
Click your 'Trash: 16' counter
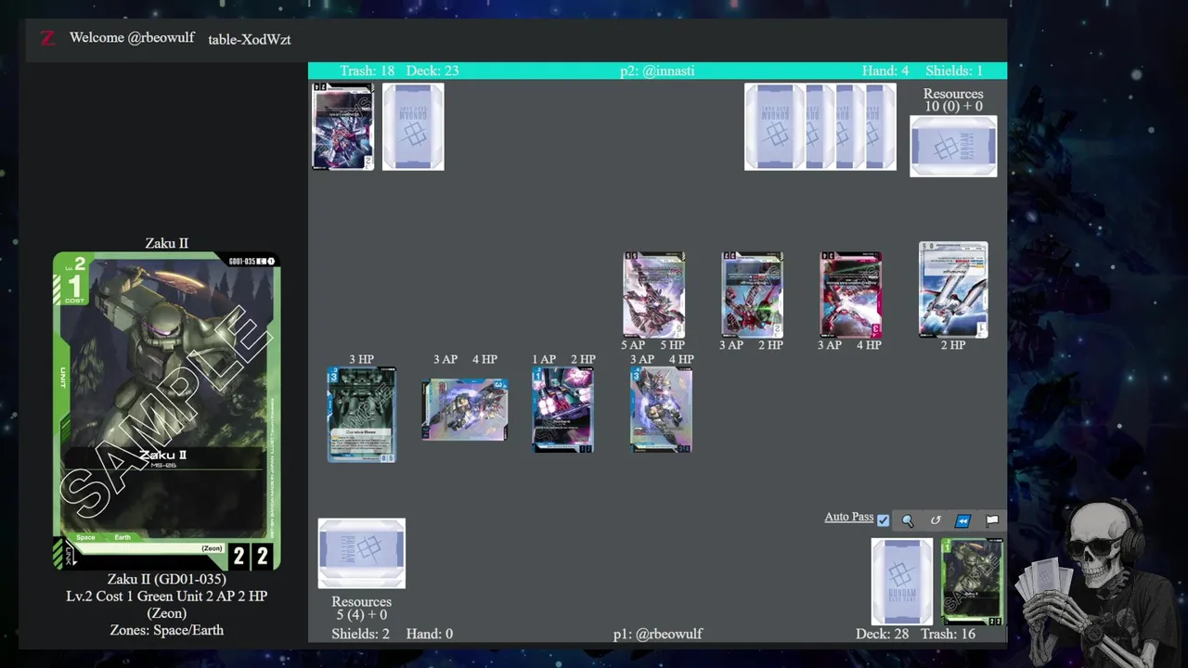coord(948,634)
